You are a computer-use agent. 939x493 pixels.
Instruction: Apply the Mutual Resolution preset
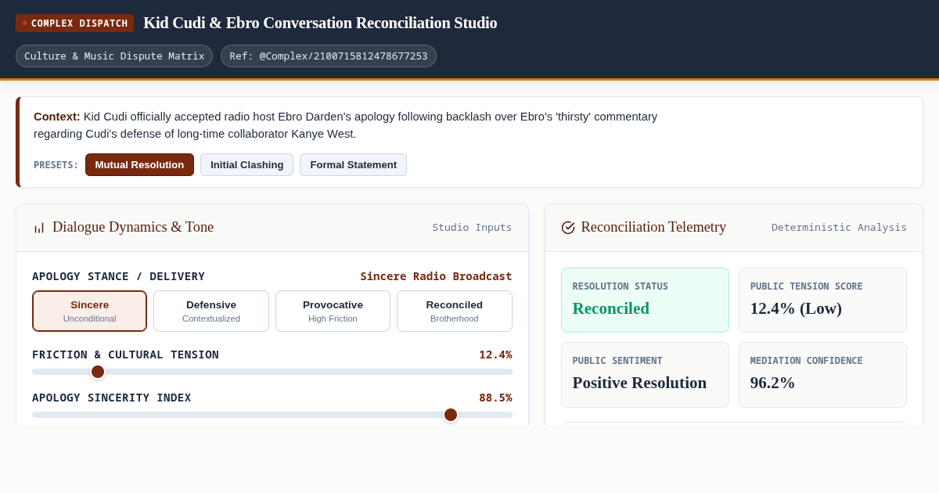pos(139,165)
